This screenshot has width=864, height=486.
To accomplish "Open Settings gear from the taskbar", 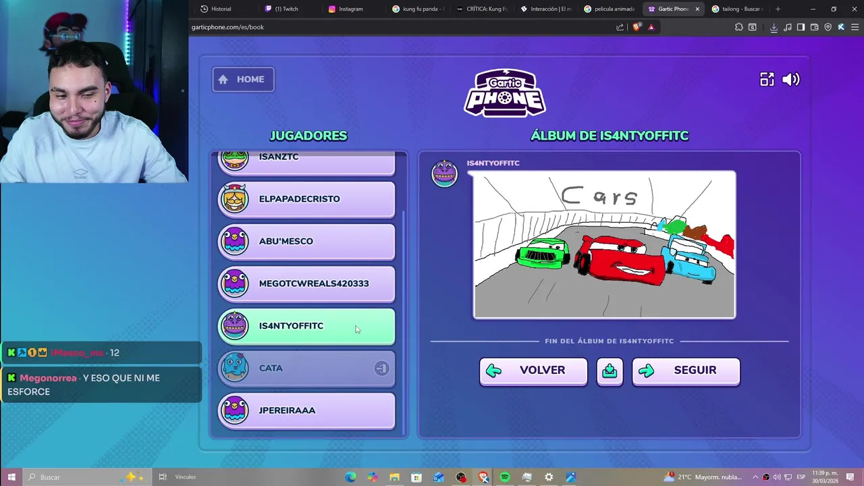I will coord(549,477).
